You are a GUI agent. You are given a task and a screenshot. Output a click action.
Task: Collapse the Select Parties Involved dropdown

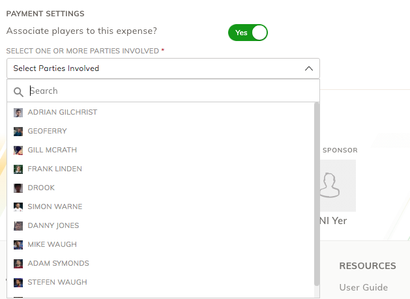point(163,68)
